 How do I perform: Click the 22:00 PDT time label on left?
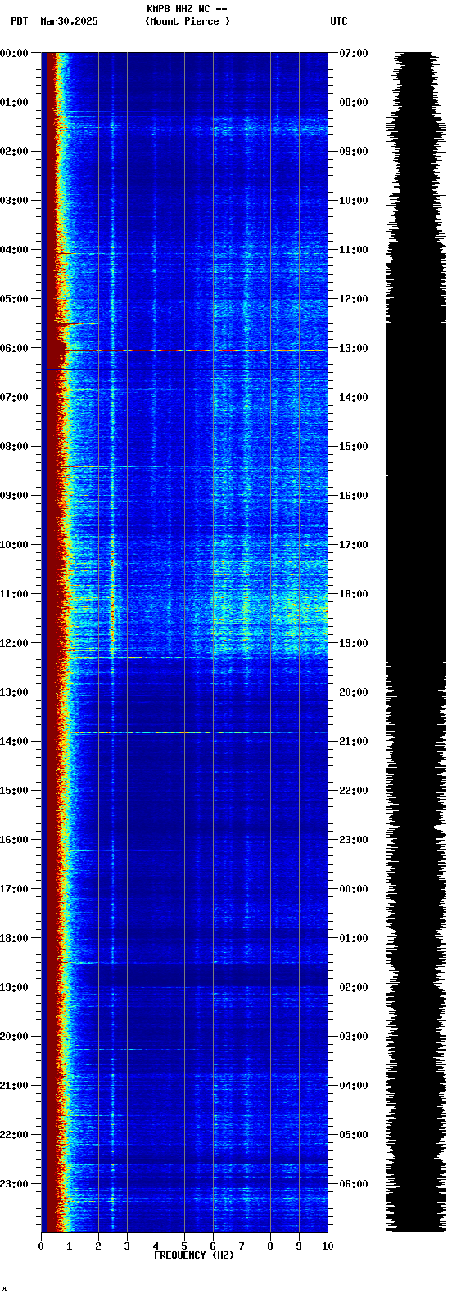click(14, 1135)
